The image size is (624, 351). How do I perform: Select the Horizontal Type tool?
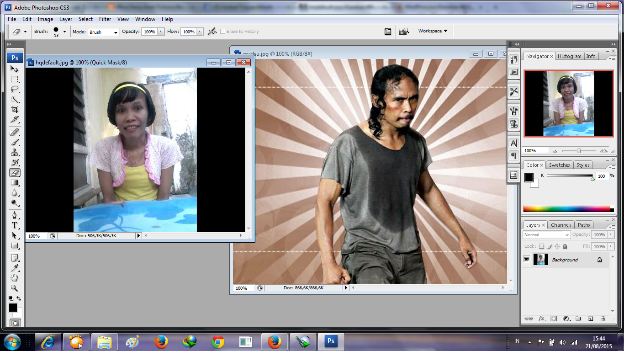click(15, 225)
